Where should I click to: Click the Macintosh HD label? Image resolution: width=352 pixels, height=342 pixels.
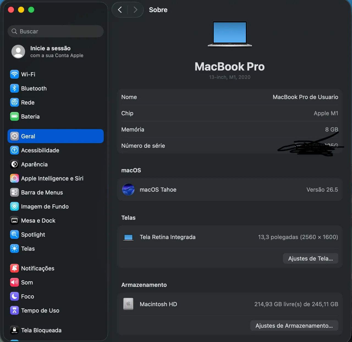point(158,304)
